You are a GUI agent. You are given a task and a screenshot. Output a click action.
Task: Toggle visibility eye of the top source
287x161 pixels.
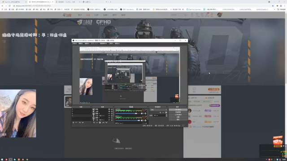(109, 109)
